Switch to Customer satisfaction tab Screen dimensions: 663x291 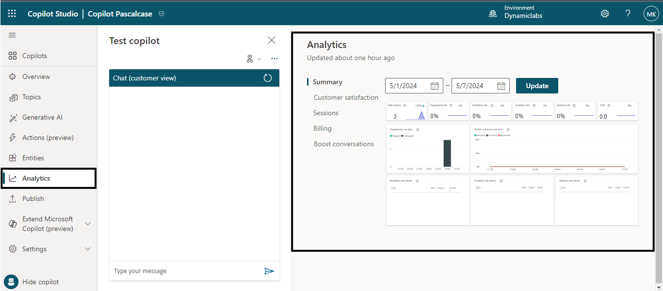click(346, 97)
